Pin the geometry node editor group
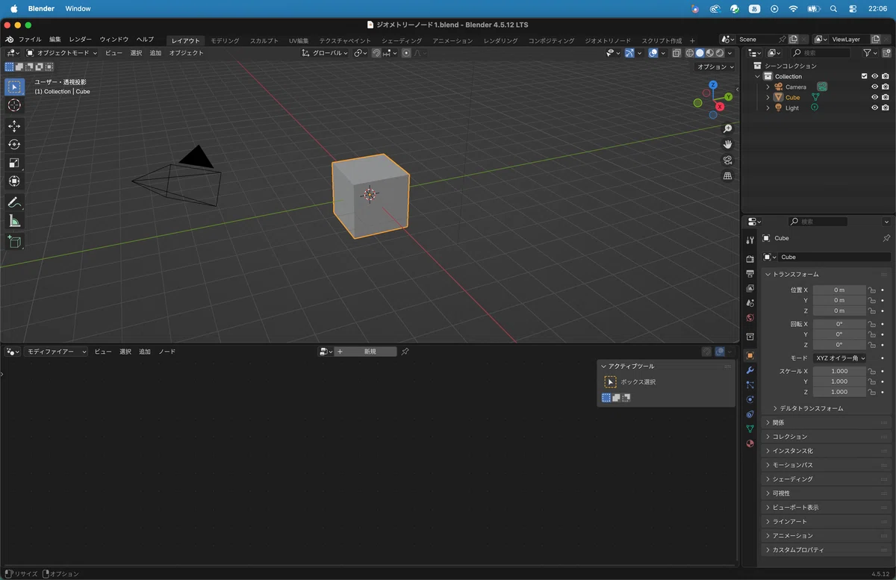The image size is (896, 580). (x=405, y=352)
